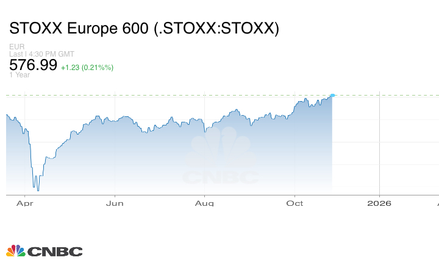Click the CNBC watermark text inside the chart
The width and height of the screenshot is (439, 274).
click(x=220, y=178)
